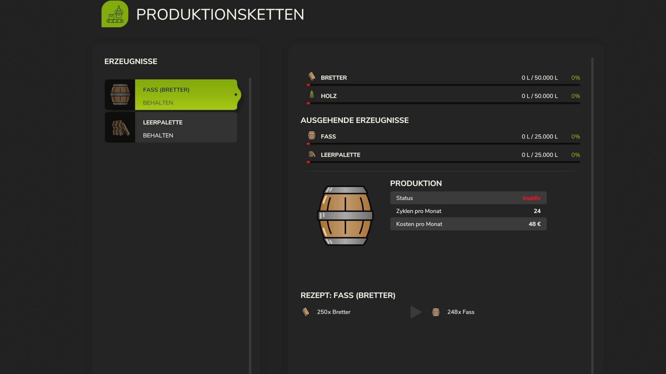The image size is (666, 374).
Task: Expand the Ausgehende Erzeugnisse section
Action: point(355,120)
